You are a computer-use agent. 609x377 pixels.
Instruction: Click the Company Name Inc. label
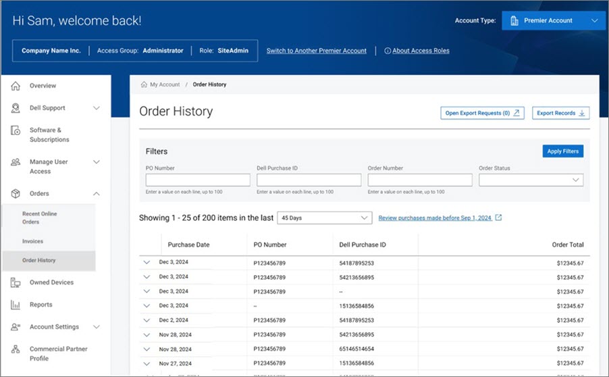pyautogui.click(x=51, y=51)
